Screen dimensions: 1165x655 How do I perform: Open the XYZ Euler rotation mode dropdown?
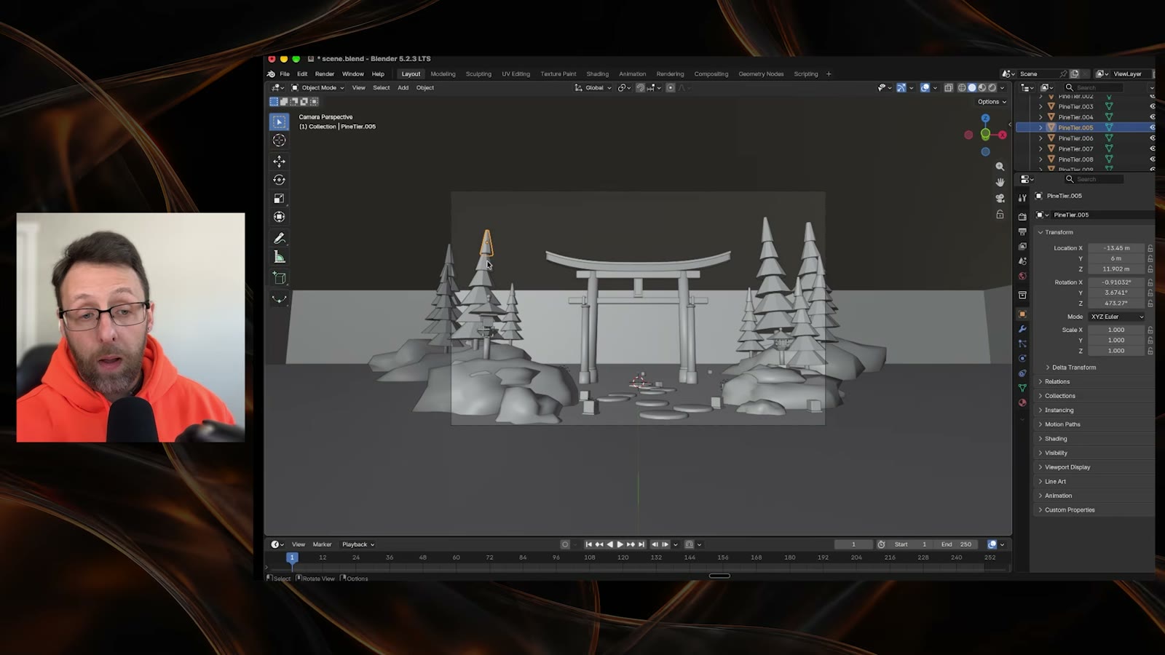[1117, 317]
